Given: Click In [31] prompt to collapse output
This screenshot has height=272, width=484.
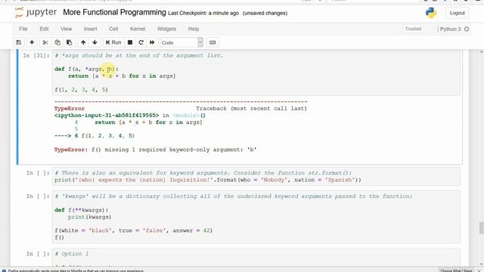Looking at the screenshot, I should click(x=36, y=55).
